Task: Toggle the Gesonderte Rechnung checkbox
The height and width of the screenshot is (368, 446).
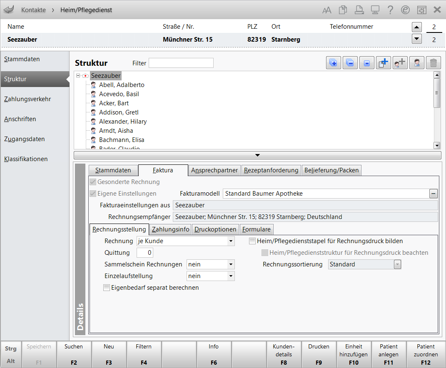Action: [x=92, y=182]
